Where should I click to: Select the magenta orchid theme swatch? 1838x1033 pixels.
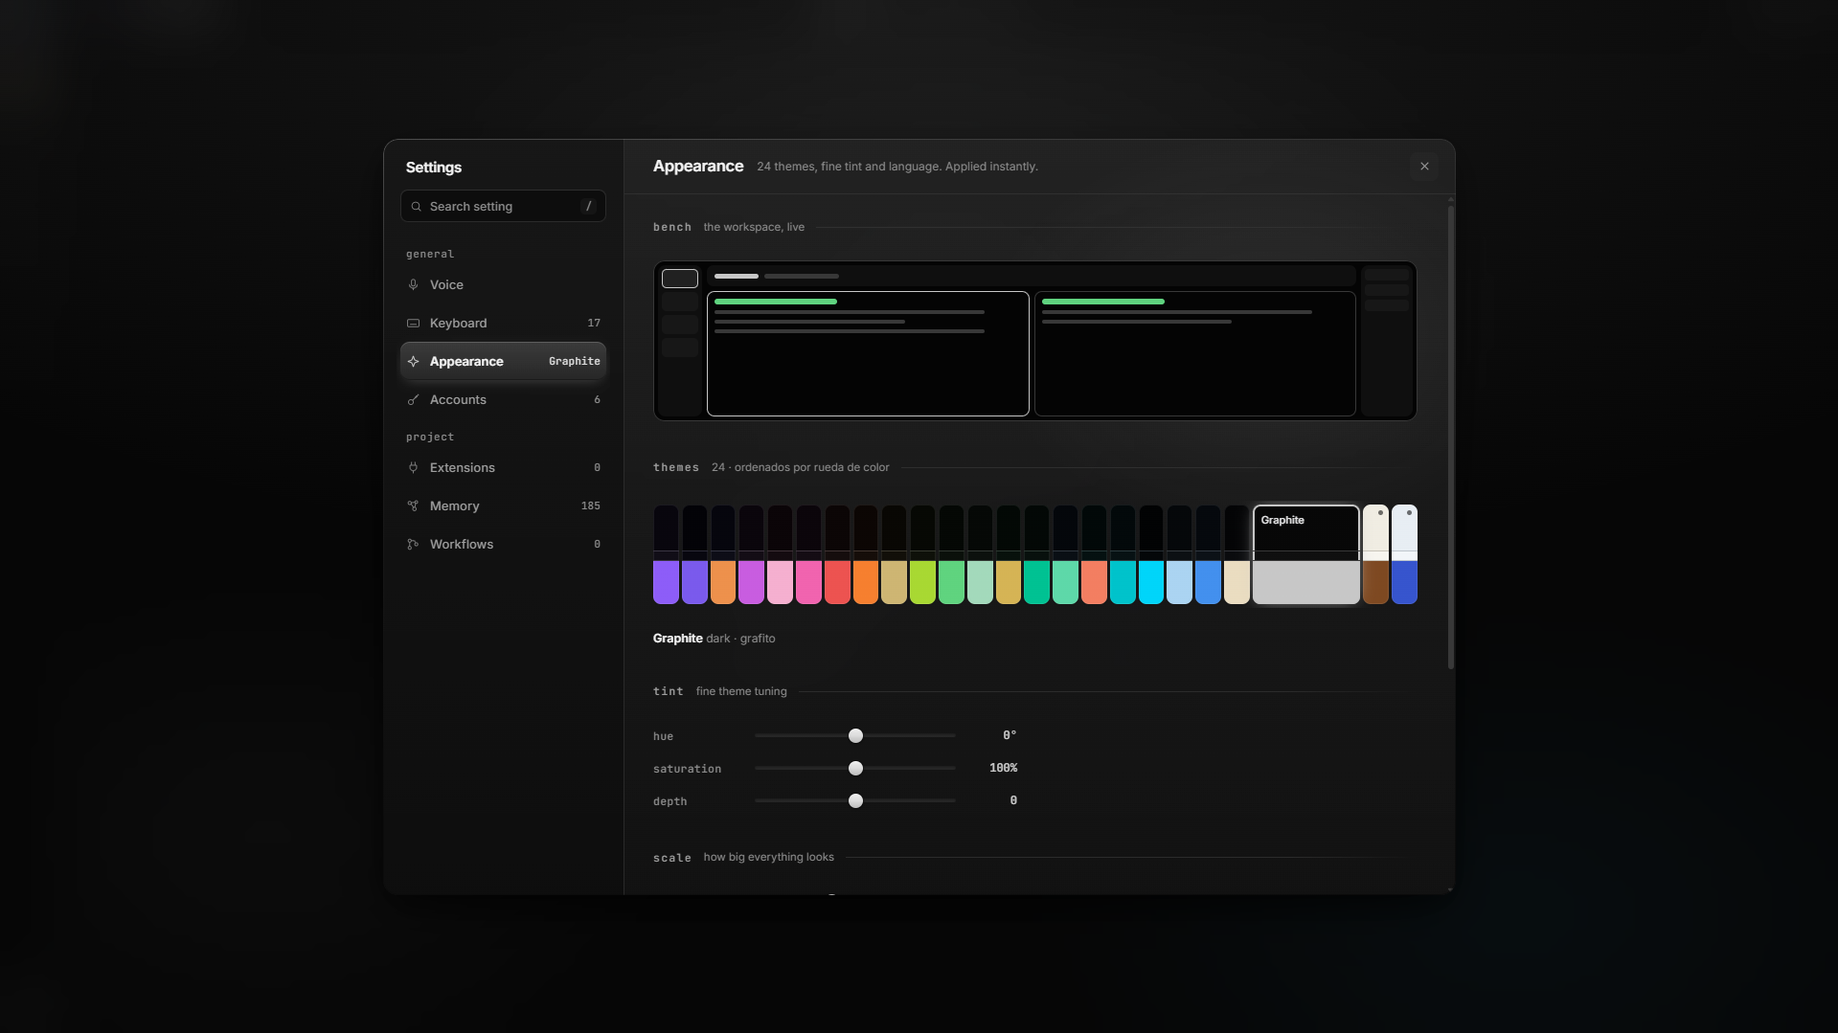(x=751, y=554)
